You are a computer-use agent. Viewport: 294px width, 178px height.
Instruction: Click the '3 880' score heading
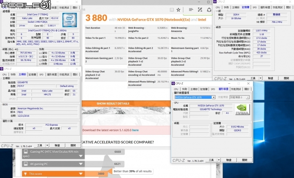click(x=96, y=18)
